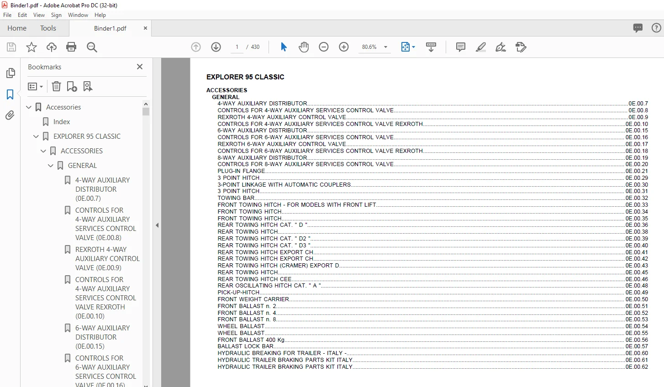
Task: Open the Index bookmark
Action: 62,122
